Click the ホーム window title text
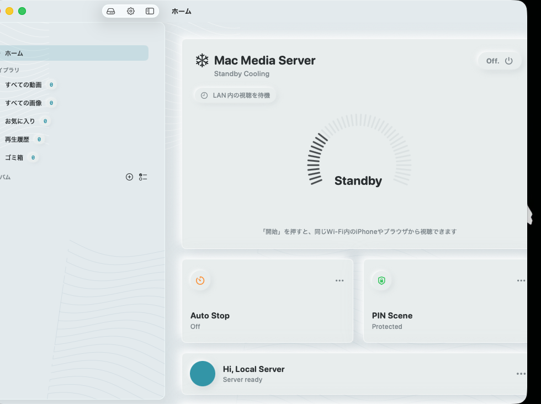The width and height of the screenshot is (541, 404). (182, 12)
